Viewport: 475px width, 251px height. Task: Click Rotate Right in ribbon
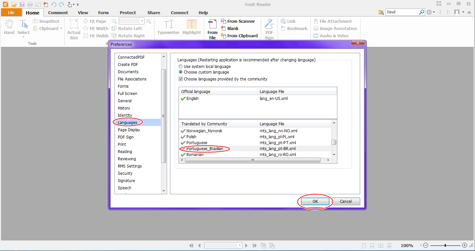(128, 36)
